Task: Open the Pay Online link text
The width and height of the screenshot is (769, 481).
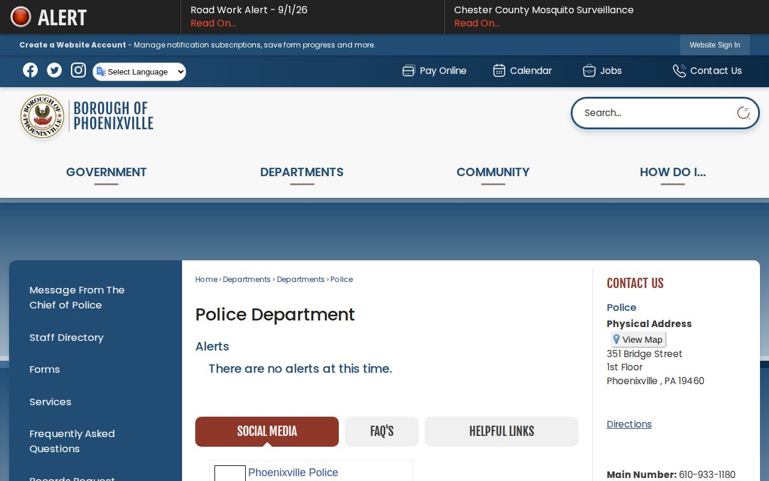Action: 443,71
